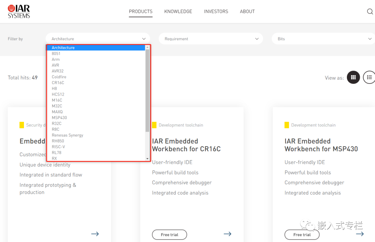Open the search magnifier icon
375x242 pixels.
point(370,11)
